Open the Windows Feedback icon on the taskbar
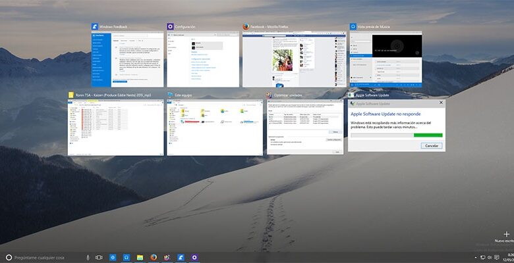 coord(181,258)
